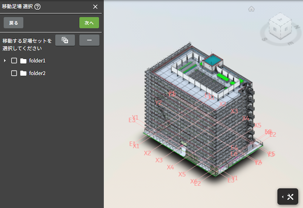Click the minus deselect button

(89, 40)
